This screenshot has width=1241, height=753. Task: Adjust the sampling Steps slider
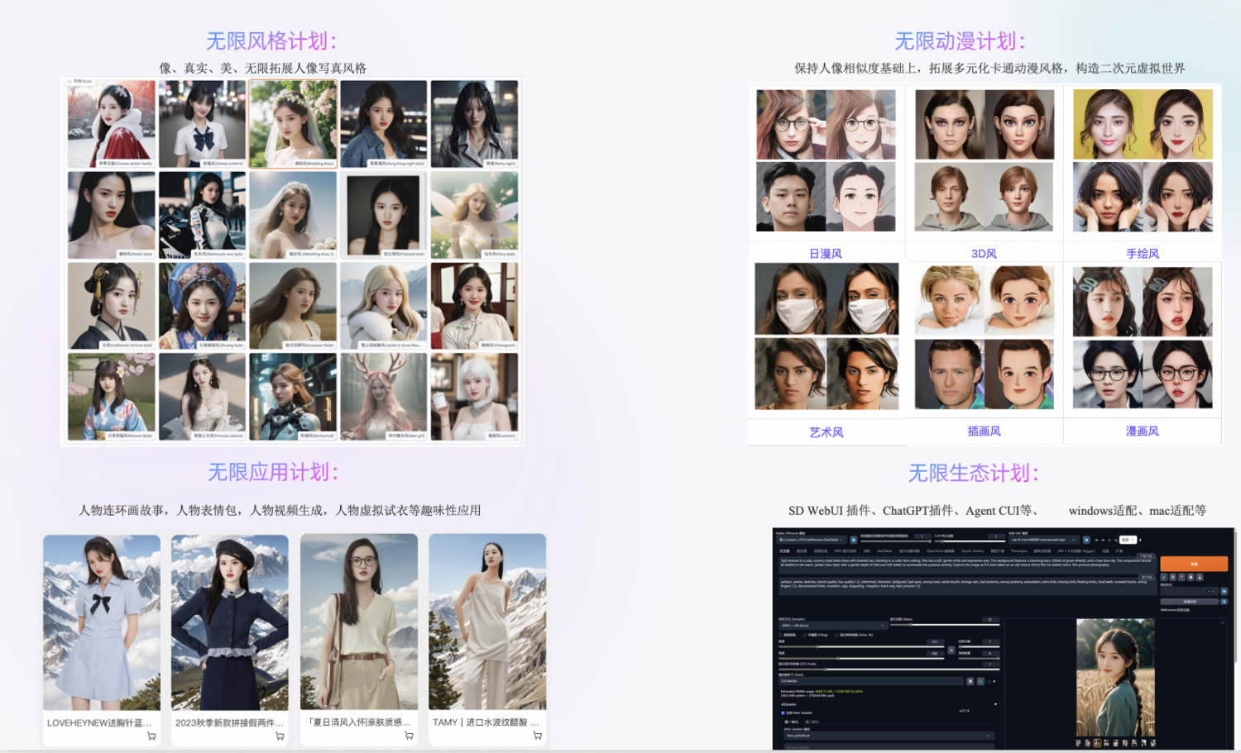pos(945,625)
